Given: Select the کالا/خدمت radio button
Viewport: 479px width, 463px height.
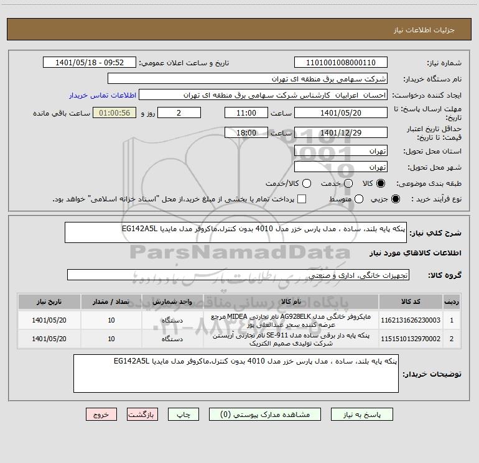Looking at the screenshot, I should pos(307,183).
